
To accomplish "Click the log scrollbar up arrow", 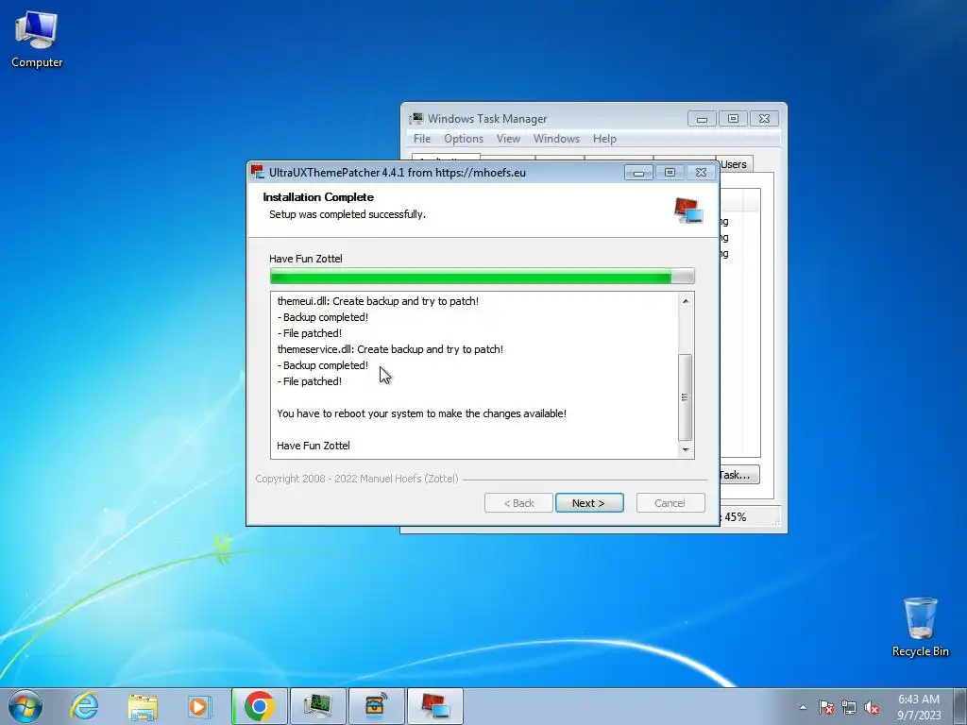I will pyautogui.click(x=686, y=301).
